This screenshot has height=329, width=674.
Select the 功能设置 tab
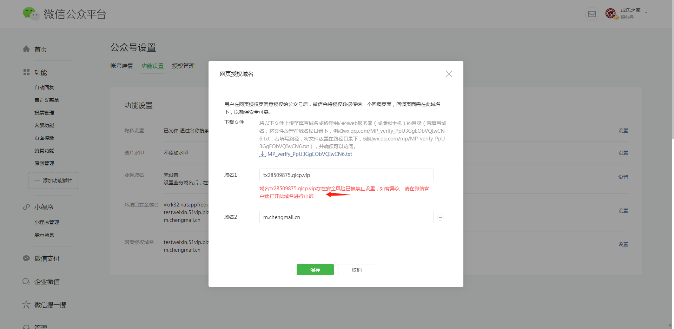point(152,66)
